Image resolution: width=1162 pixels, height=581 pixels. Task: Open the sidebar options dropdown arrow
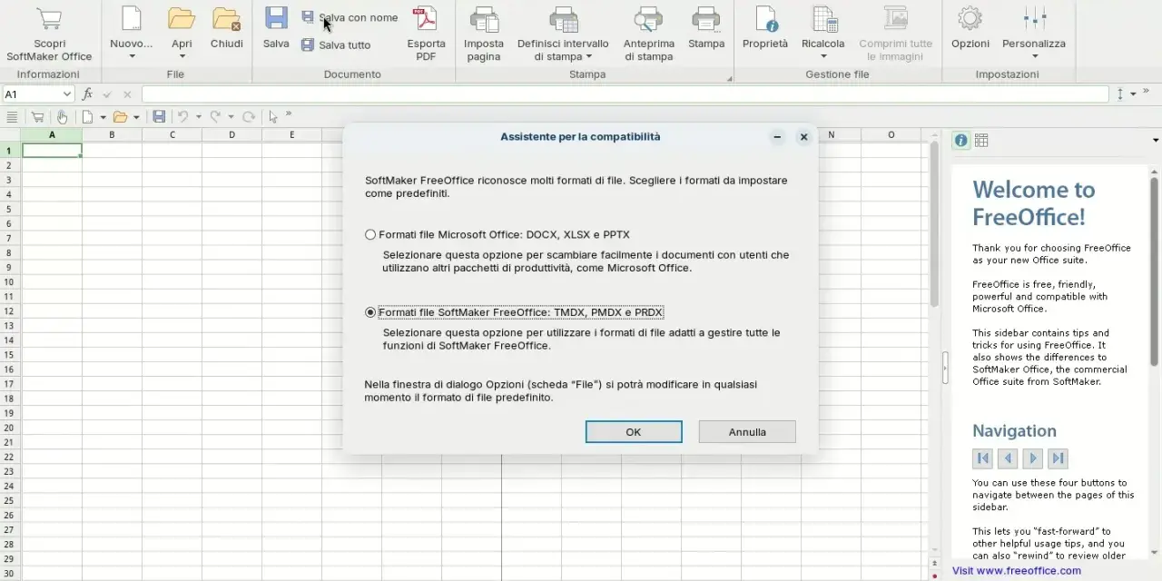coord(1156,140)
